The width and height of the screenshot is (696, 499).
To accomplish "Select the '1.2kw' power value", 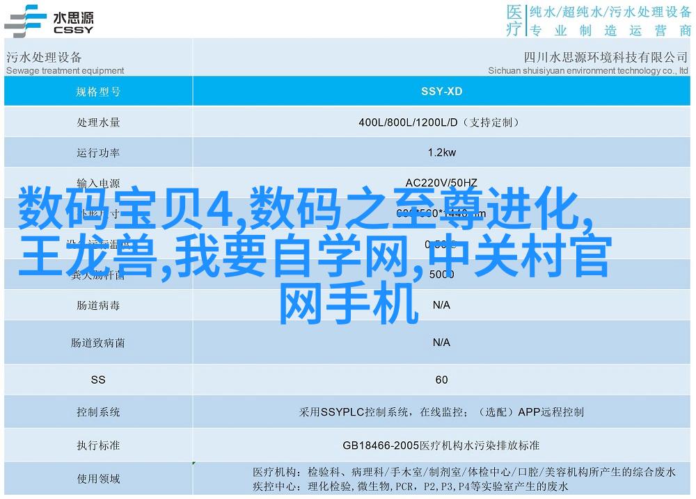I will click(x=442, y=152).
